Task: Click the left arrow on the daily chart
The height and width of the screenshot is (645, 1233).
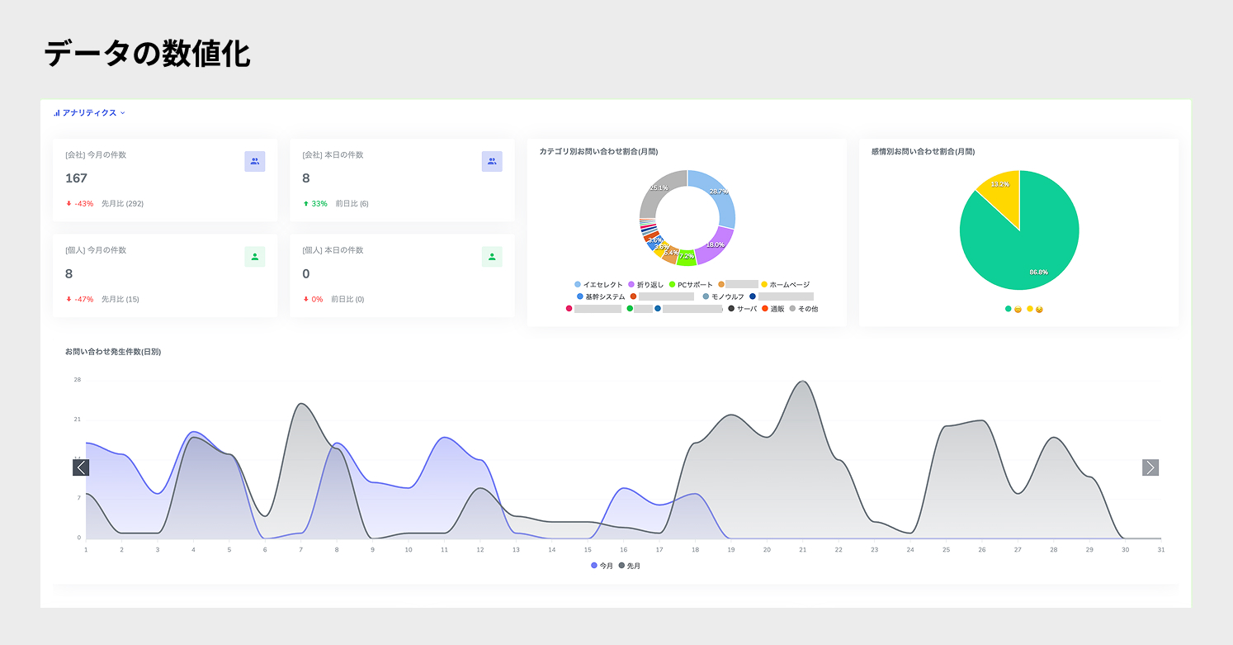Action: 81,467
